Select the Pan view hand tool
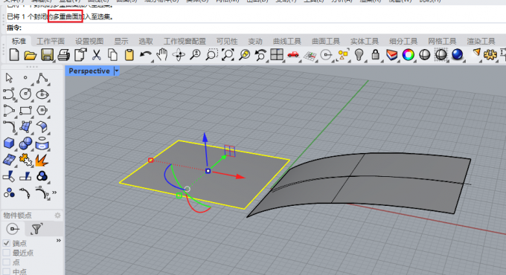506x275 pixels. [x=162, y=55]
